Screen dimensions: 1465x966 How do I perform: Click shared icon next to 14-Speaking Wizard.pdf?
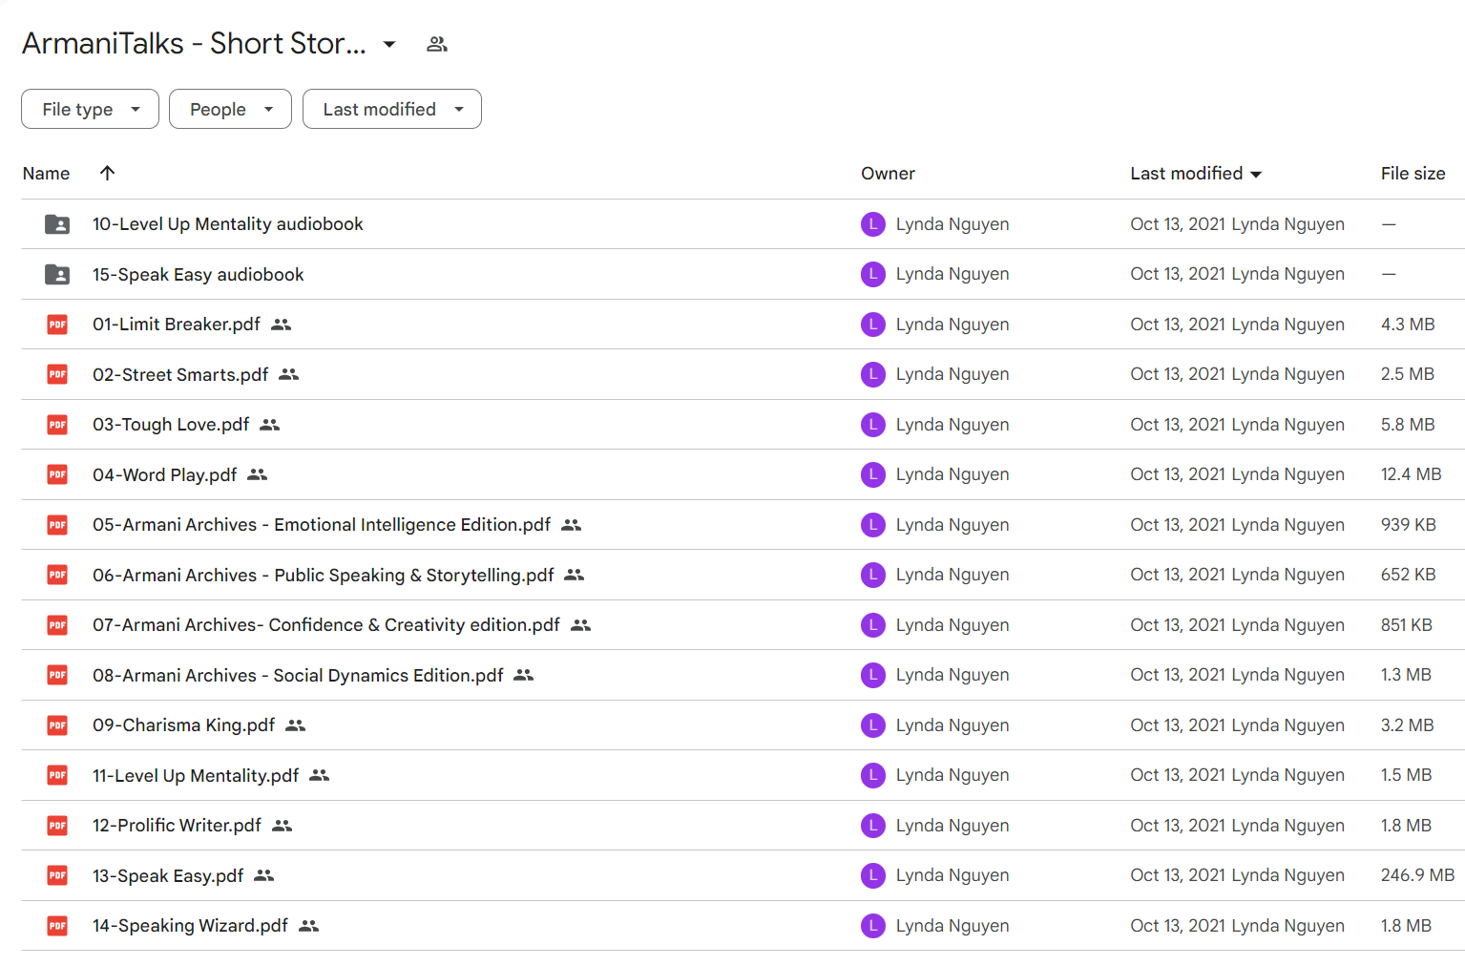[x=309, y=926]
